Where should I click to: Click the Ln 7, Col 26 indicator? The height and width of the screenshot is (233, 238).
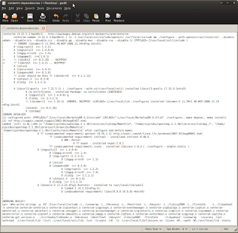200,229
